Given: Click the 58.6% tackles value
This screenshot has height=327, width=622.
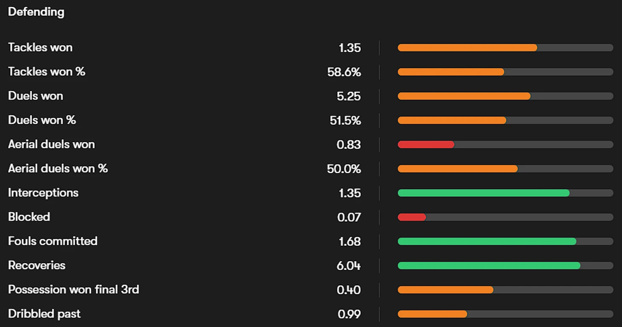Looking at the screenshot, I should (344, 72).
